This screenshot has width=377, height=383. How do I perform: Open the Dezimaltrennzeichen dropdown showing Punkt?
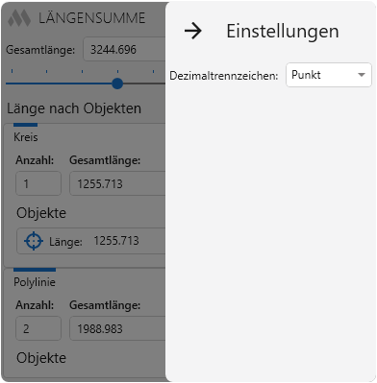[329, 75]
